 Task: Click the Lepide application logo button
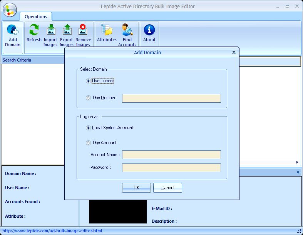[x=10, y=9]
